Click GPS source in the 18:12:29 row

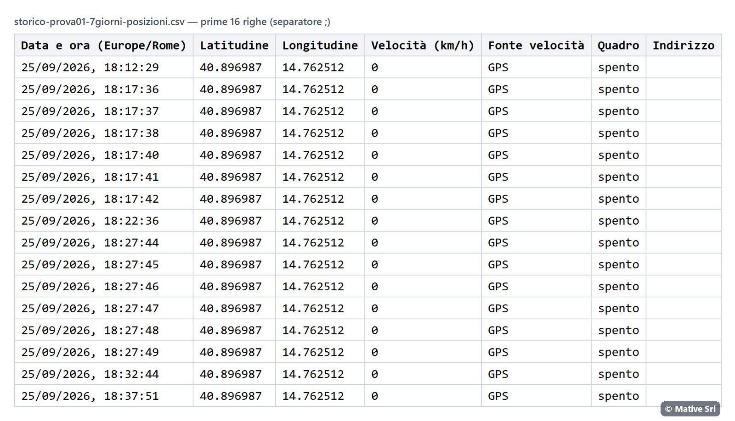tap(498, 67)
